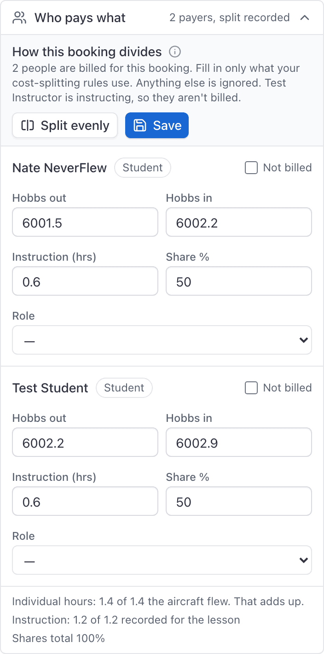Click the blue Save button
This screenshot has height=654, width=324.
(x=157, y=125)
